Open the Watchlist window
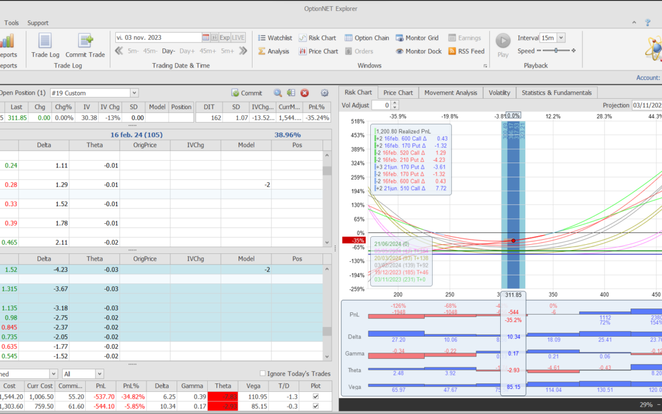The image size is (662, 414). tap(274, 38)
